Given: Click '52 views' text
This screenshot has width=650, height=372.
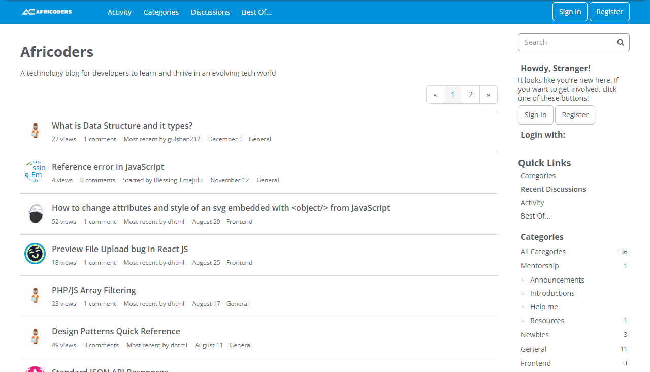Looking at the screenshot, I should (64, 222).
